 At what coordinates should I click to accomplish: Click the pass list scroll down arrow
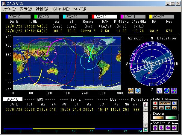(x=146, y=125)
